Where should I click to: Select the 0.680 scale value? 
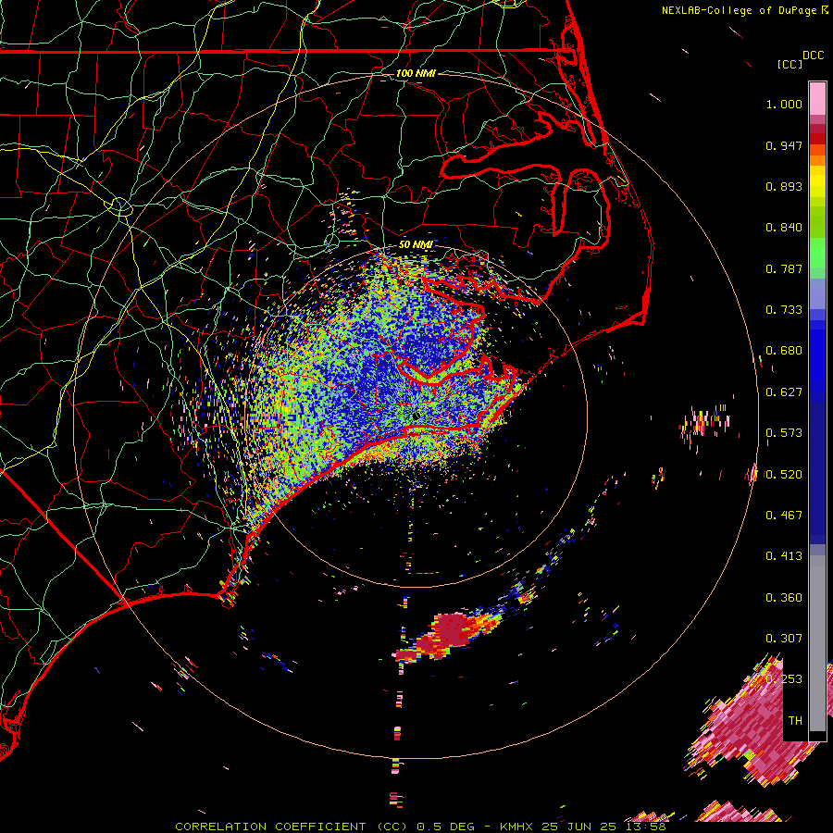pyautogui.click(x=784, y=351)
